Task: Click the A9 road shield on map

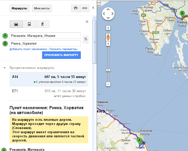Action: click(143, 15)
